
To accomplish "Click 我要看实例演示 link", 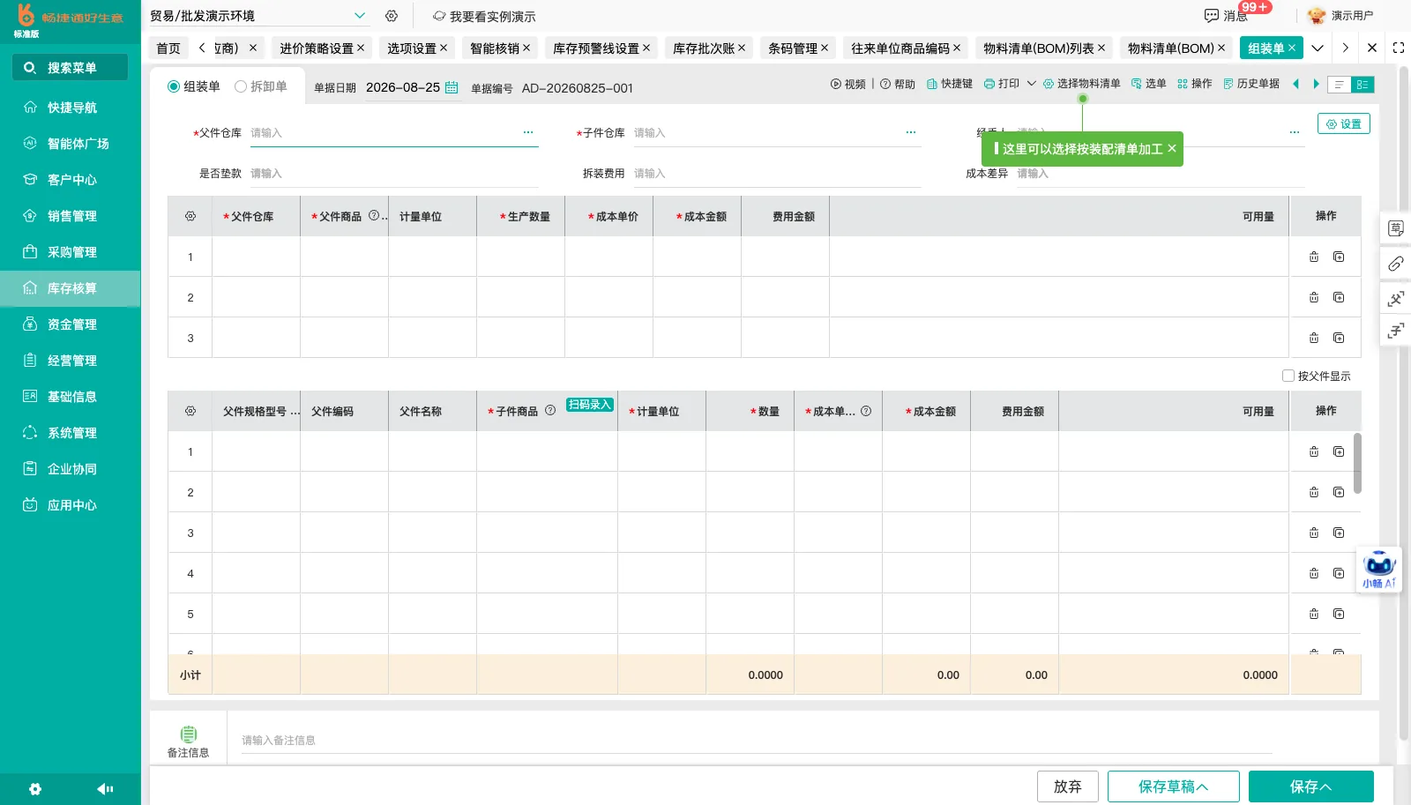I will click(x=484, y=17).
